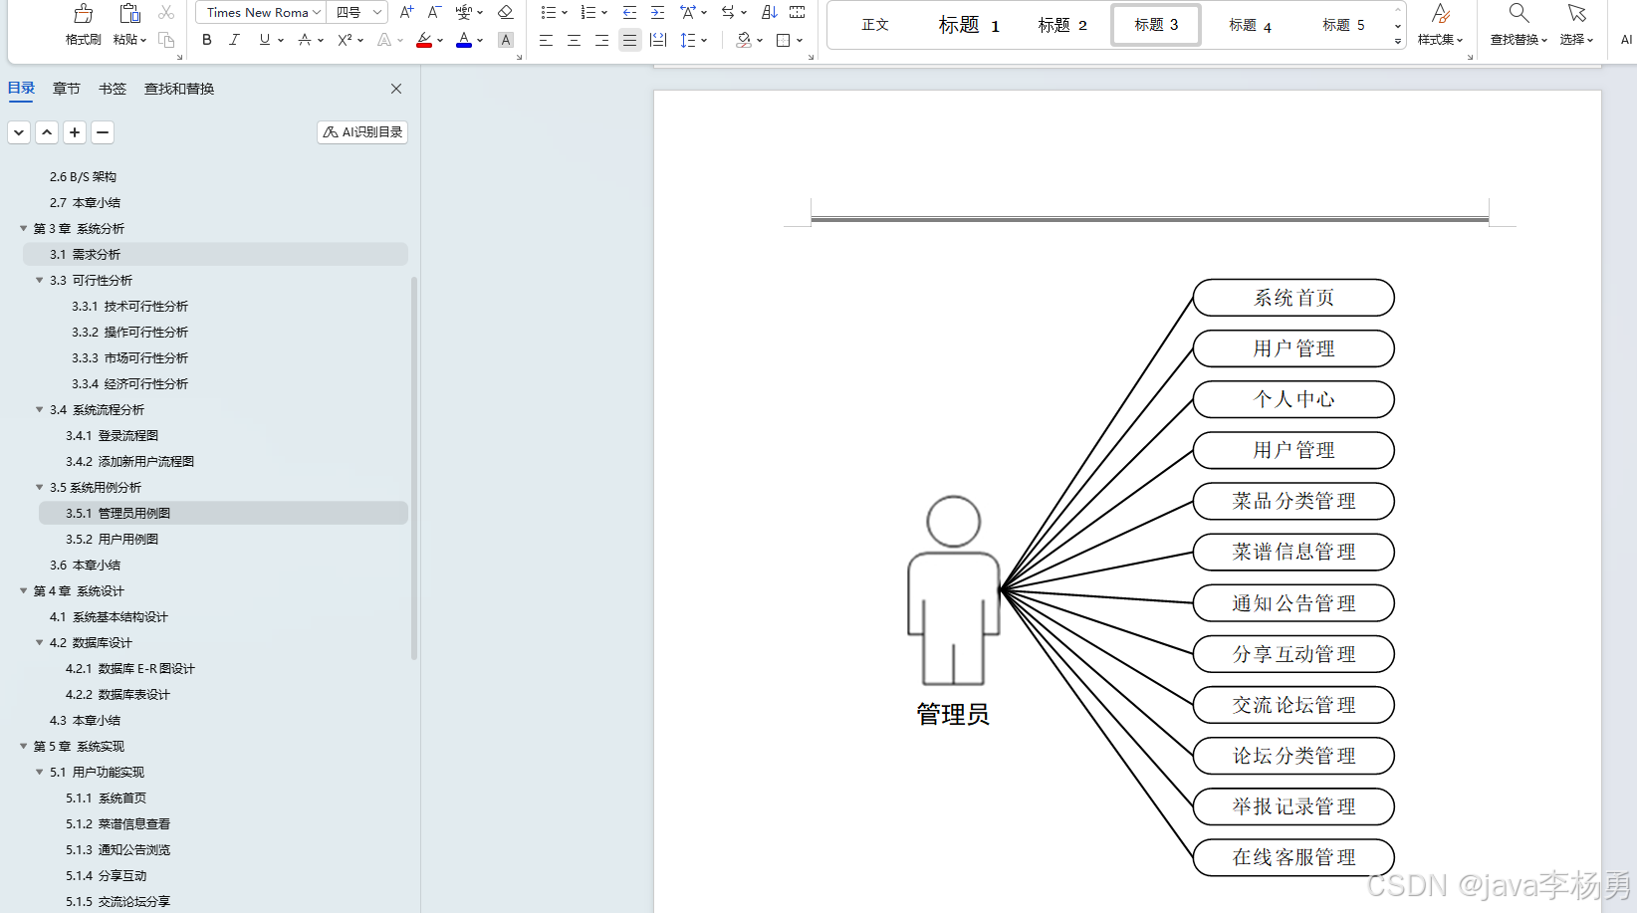
Task: Click the increase indent icon
Action: tap(657, 13)
